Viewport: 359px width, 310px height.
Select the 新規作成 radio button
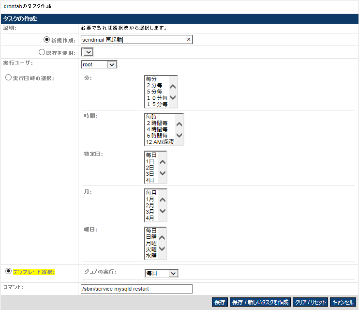pos(47,40)
